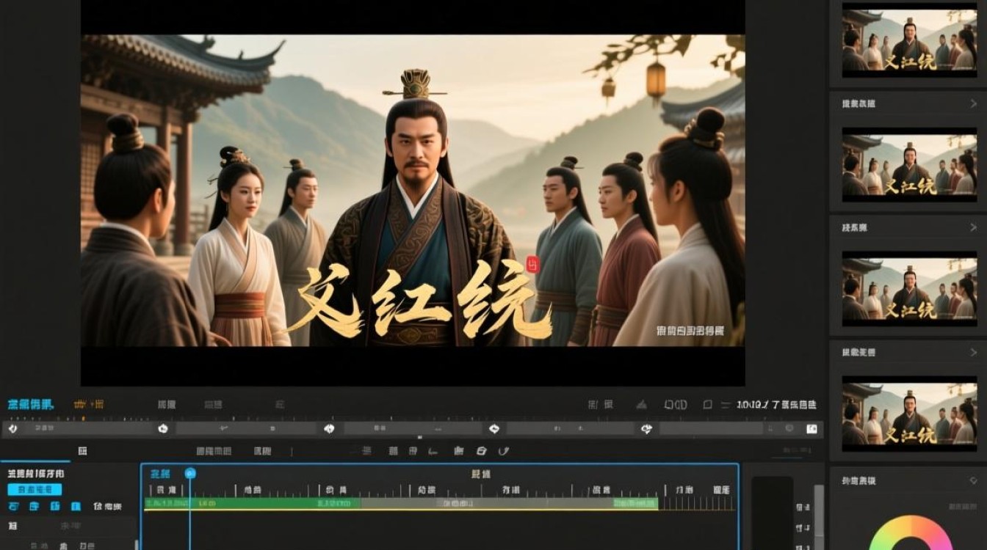Image resolution: width=987 pixels, height=550 pixels.
Task: Click the cyan highlighted button in the left track panel
Action: pos(35,490)
